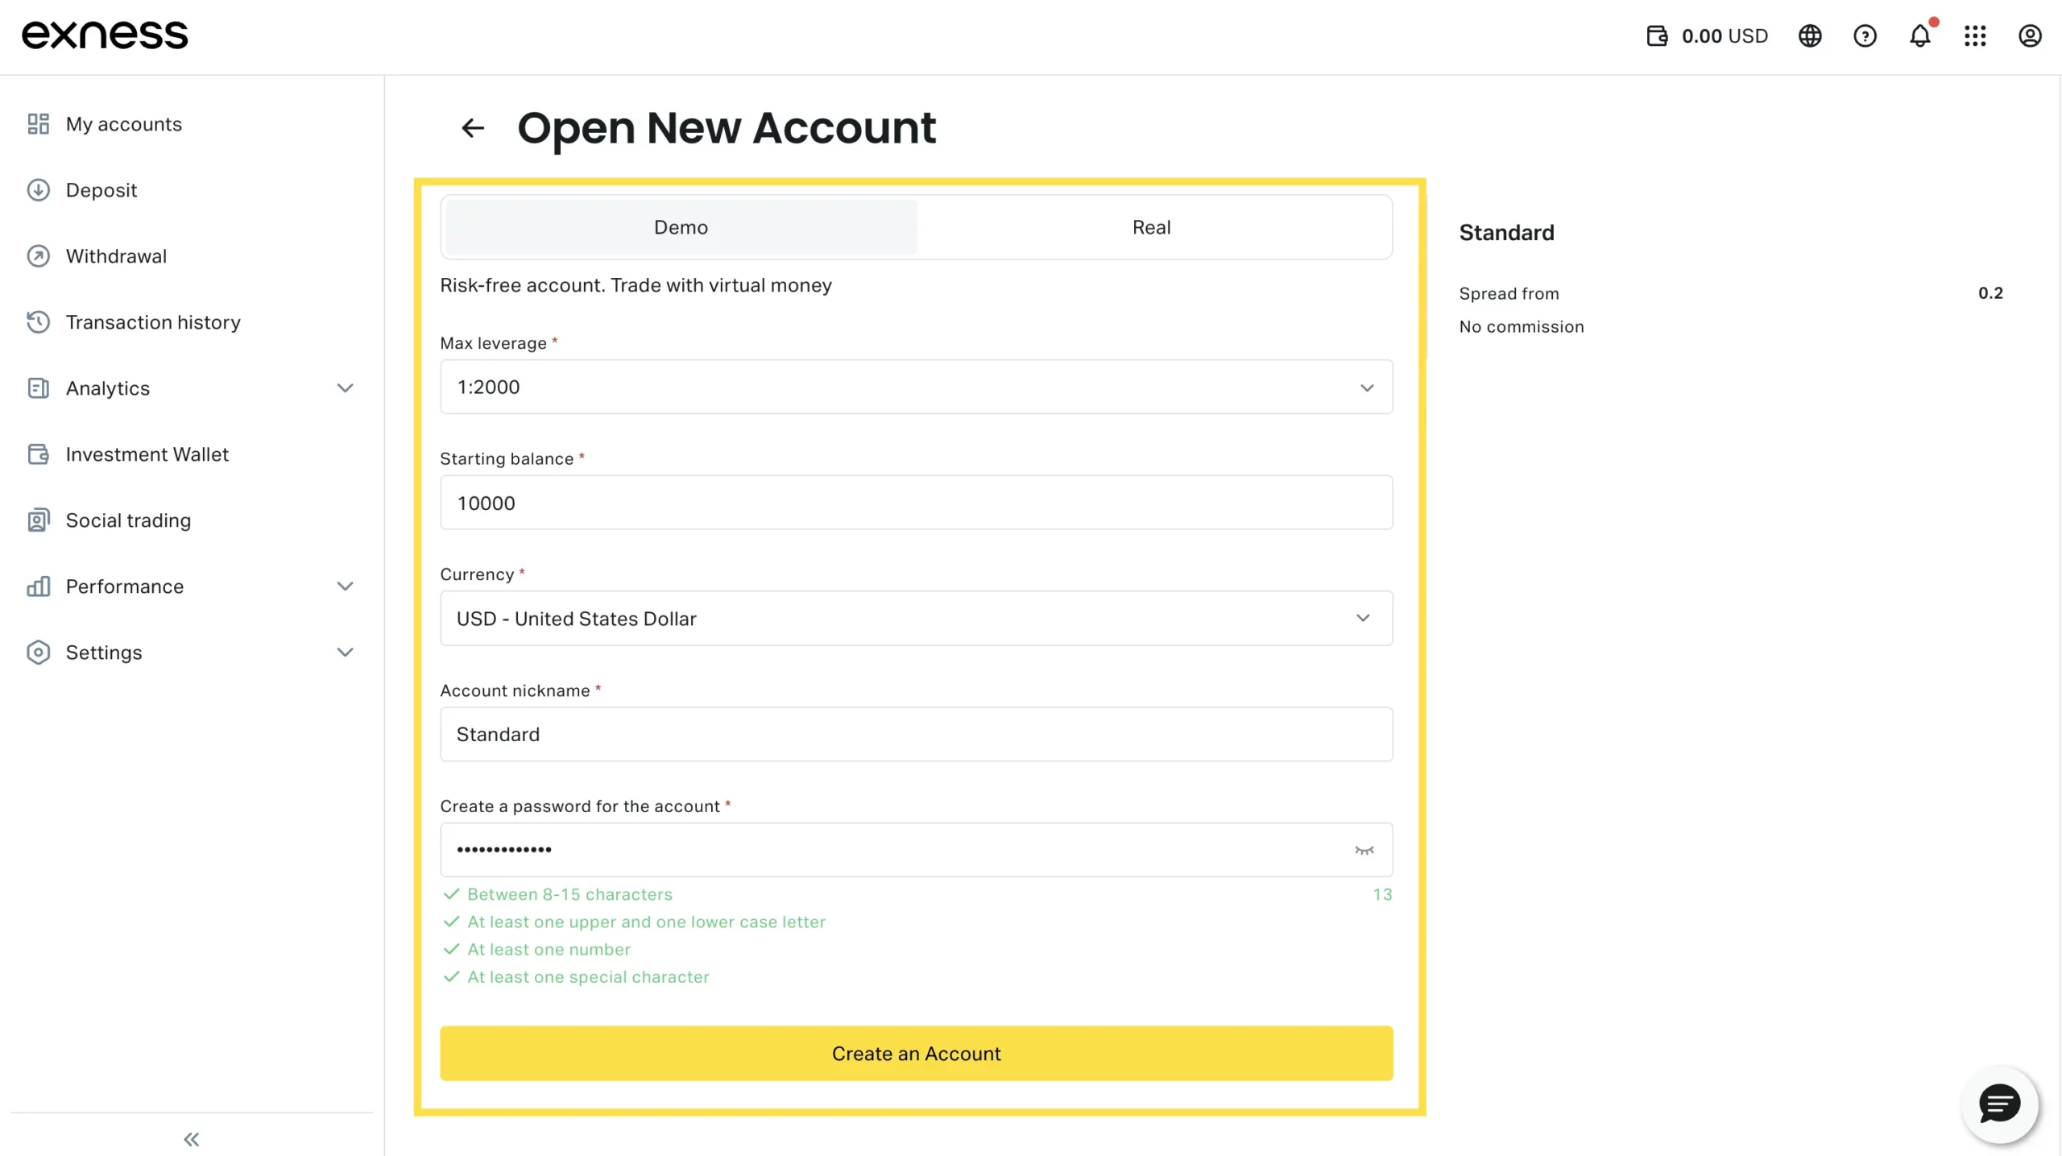Click the Withdrawal menu item

coord(116,256)
